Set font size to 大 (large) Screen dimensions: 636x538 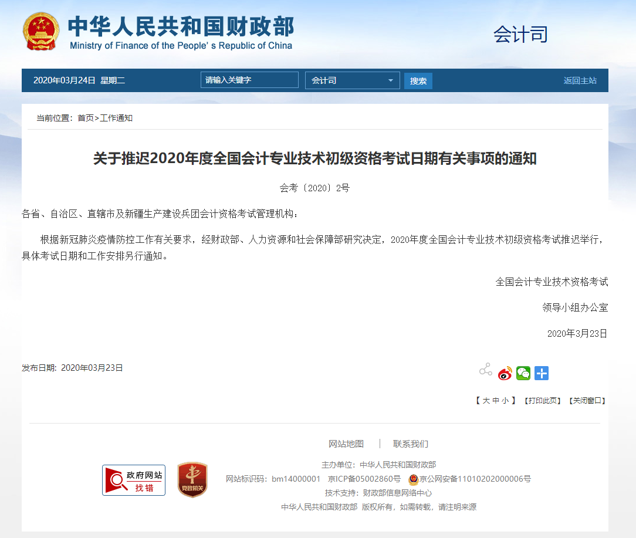pos(486,401)
